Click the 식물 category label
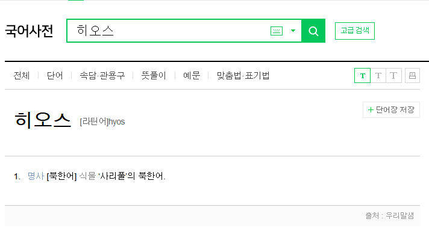429x237 pixels. click(87, 176)
